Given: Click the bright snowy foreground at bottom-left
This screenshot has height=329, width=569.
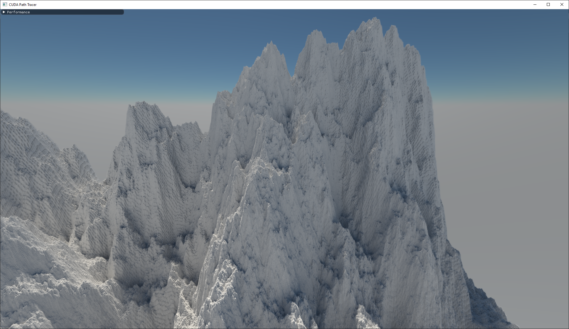Looking at the screenshot, I should [x=36, y=266].
